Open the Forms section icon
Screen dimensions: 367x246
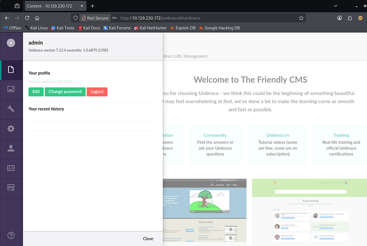[x=11, y=188]
